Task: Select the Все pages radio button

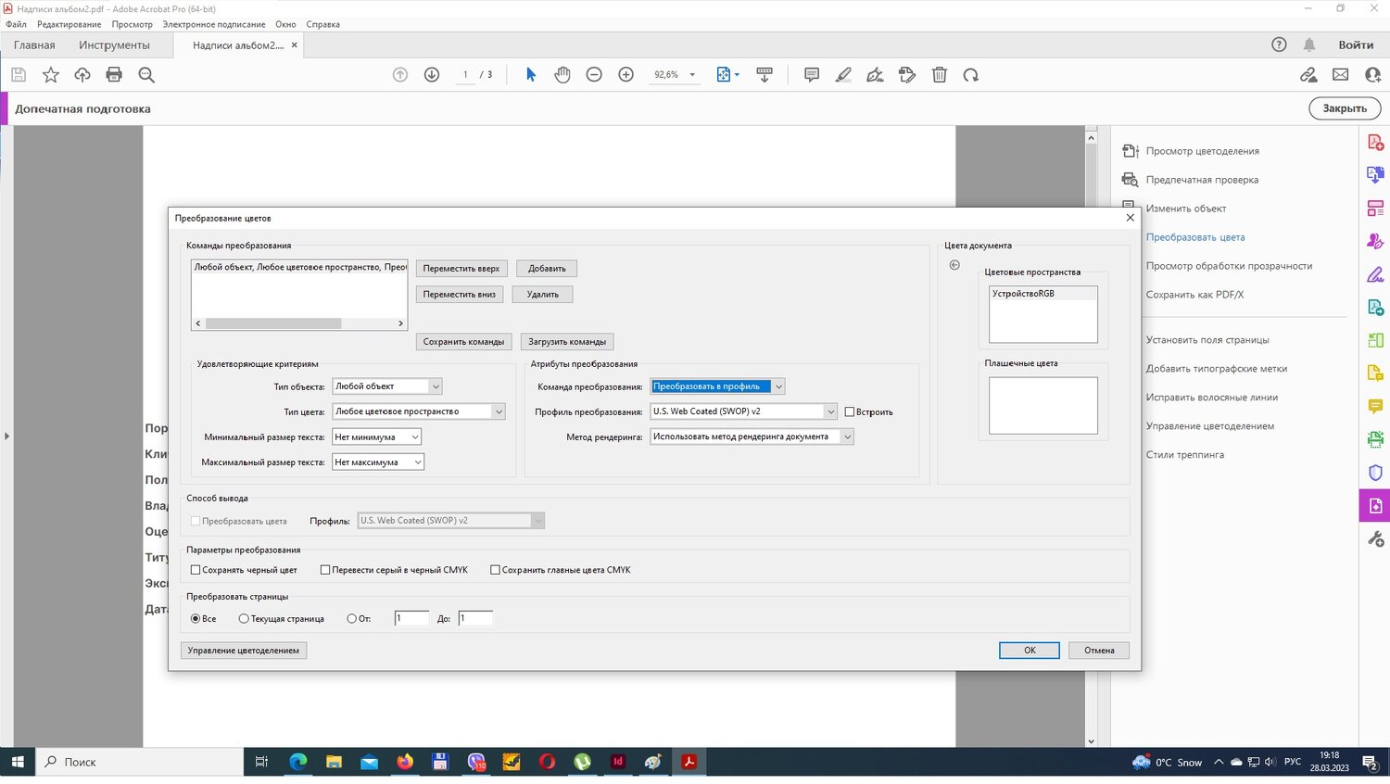Action: 196,618
